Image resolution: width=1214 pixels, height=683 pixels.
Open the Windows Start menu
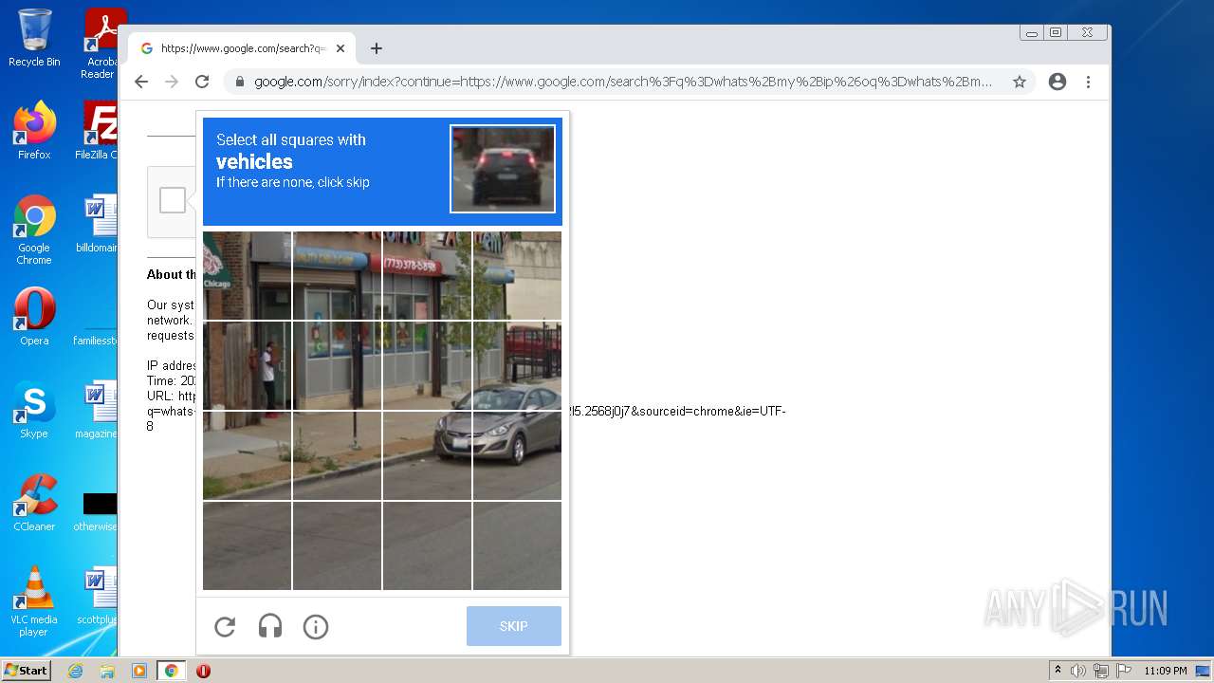point(26,671)
